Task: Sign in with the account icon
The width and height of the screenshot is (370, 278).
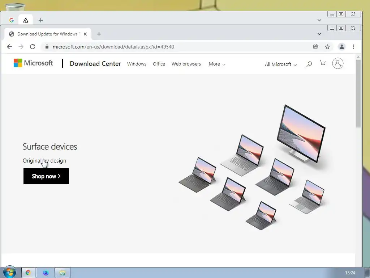Action: coord(338,63)
